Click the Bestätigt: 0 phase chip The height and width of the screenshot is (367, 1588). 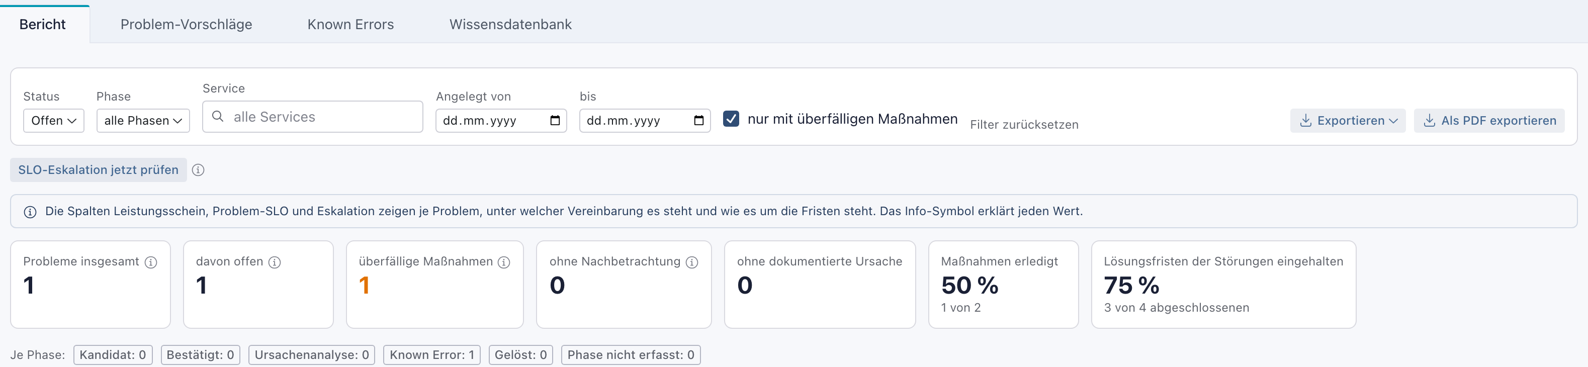point(200,354)
